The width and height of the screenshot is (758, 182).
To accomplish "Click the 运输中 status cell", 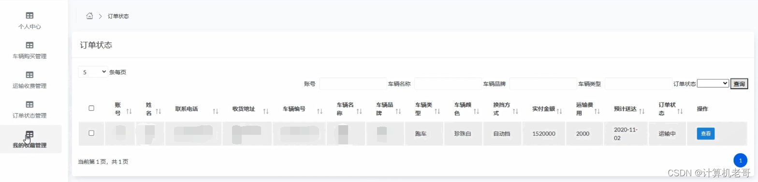I will click(667, 134).
